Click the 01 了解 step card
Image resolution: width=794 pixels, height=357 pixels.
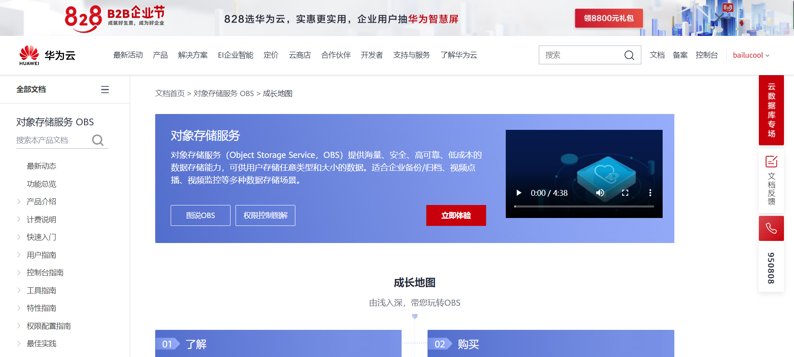click(x=278, y=344)
